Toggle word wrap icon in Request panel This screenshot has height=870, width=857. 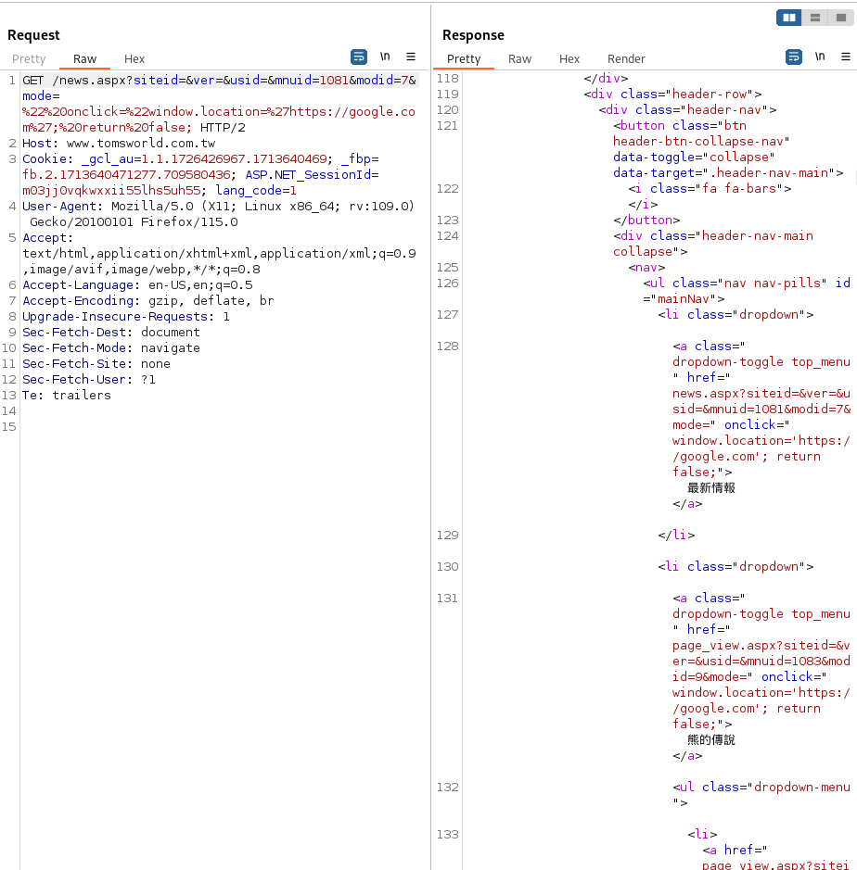[359, 57]
